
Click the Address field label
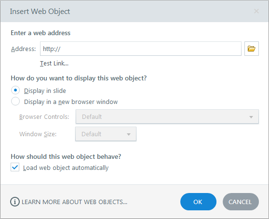click(24, 49)
